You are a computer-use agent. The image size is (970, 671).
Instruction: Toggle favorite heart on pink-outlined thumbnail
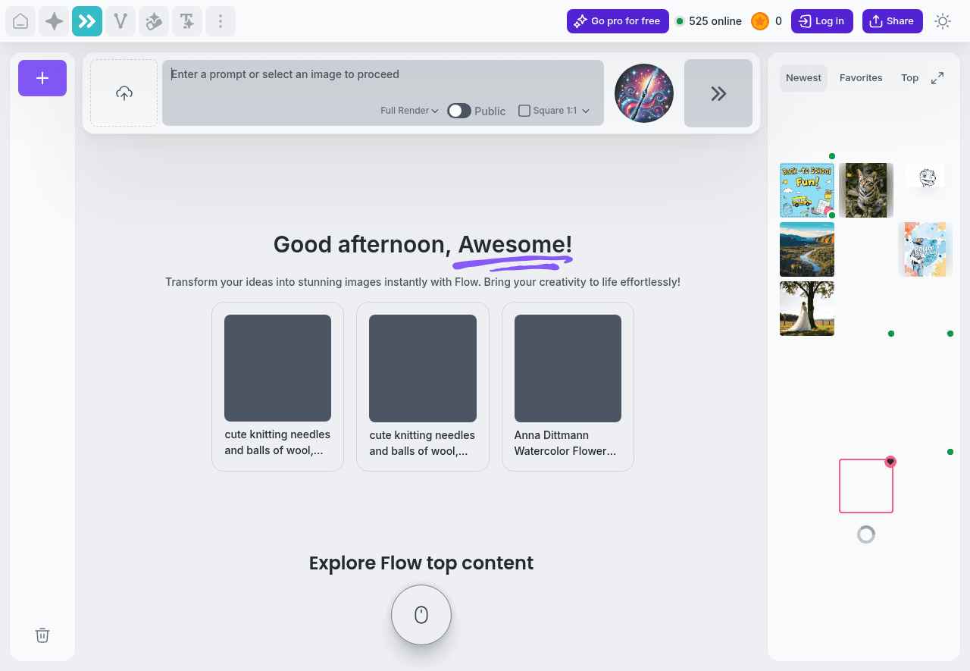point(890,462)
